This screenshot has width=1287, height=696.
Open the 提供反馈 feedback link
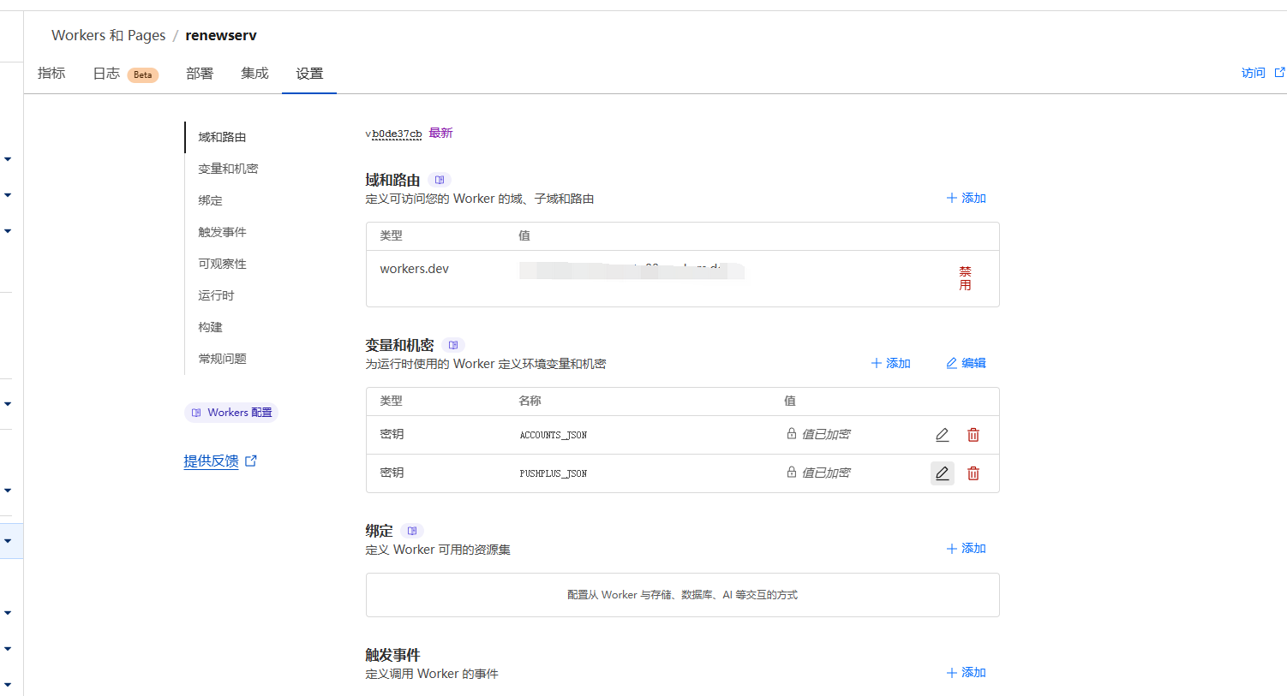(212, 461)
